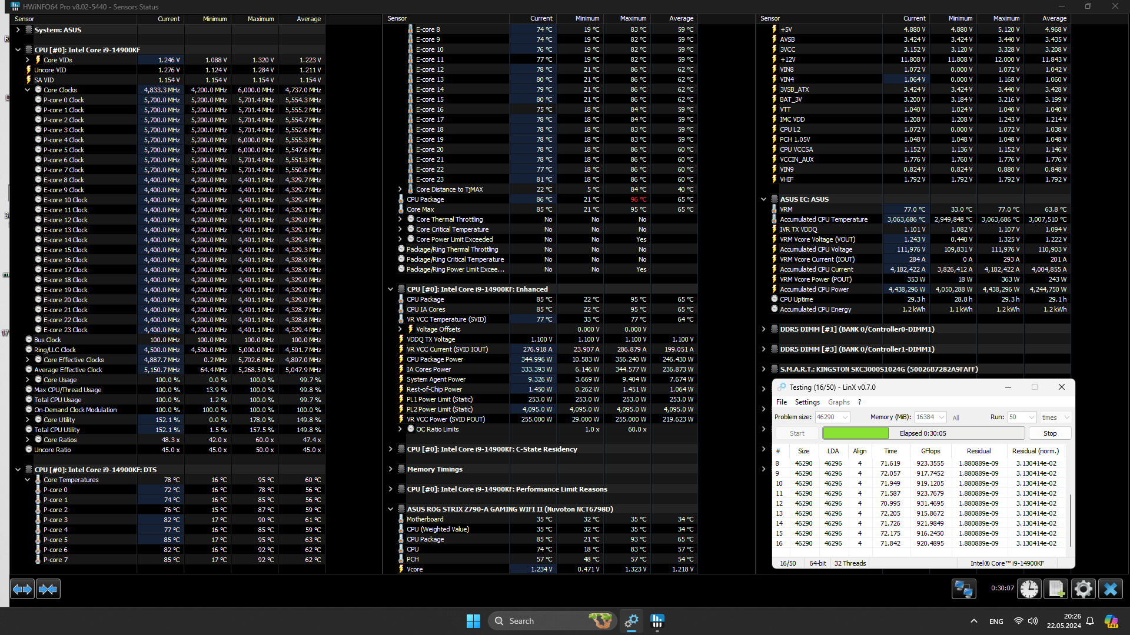The image size is (1130, 635).
Task: Click the shrink columns arrows icon
Action: (48, 589)
